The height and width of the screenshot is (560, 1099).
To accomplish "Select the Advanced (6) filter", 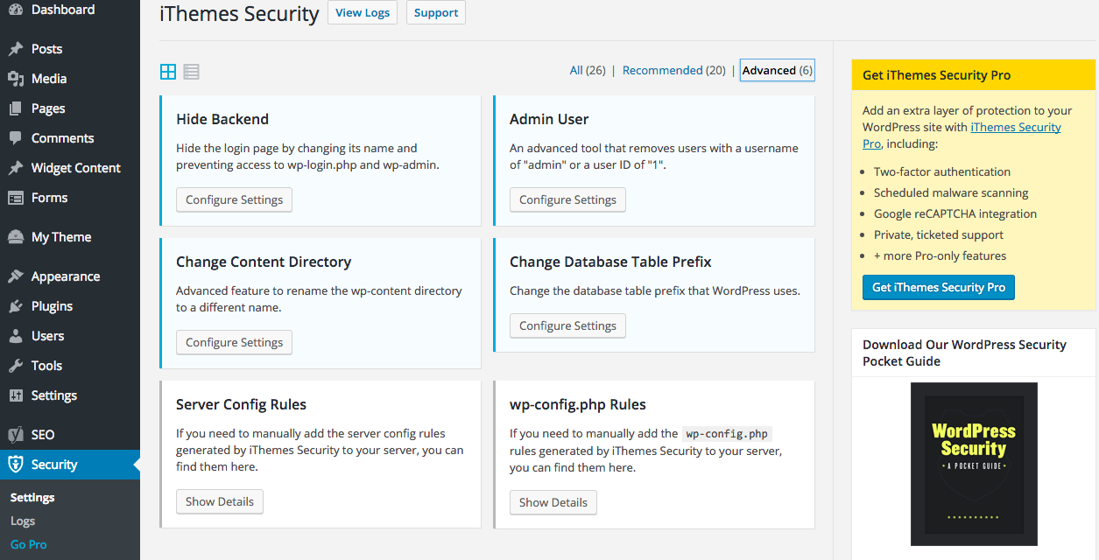I will 778,70.
